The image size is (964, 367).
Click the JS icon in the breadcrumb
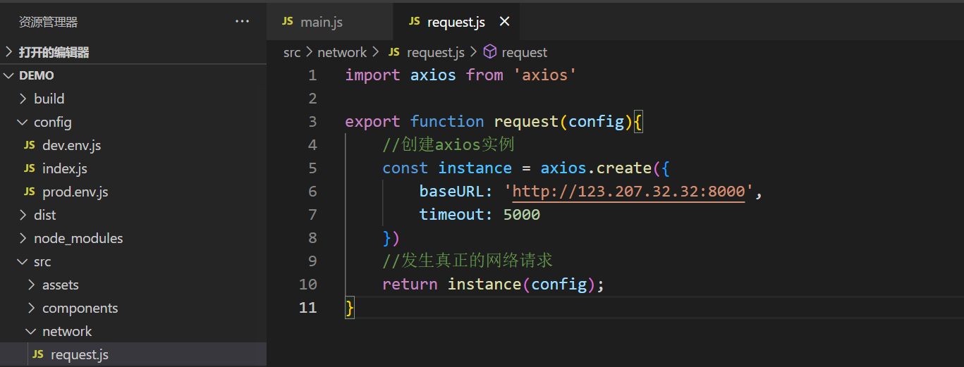[394, 52]
